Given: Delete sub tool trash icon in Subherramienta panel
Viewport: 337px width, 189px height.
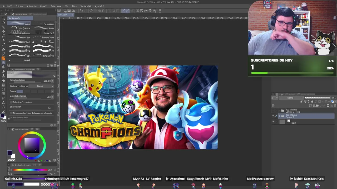Looking at the screenshot, I should tap(55, 65).
